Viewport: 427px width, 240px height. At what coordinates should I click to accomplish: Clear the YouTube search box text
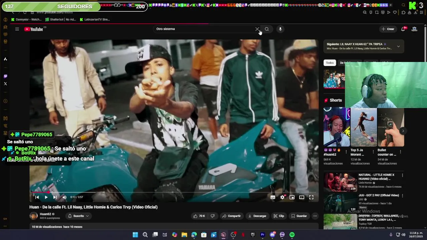tap(257, 29)
